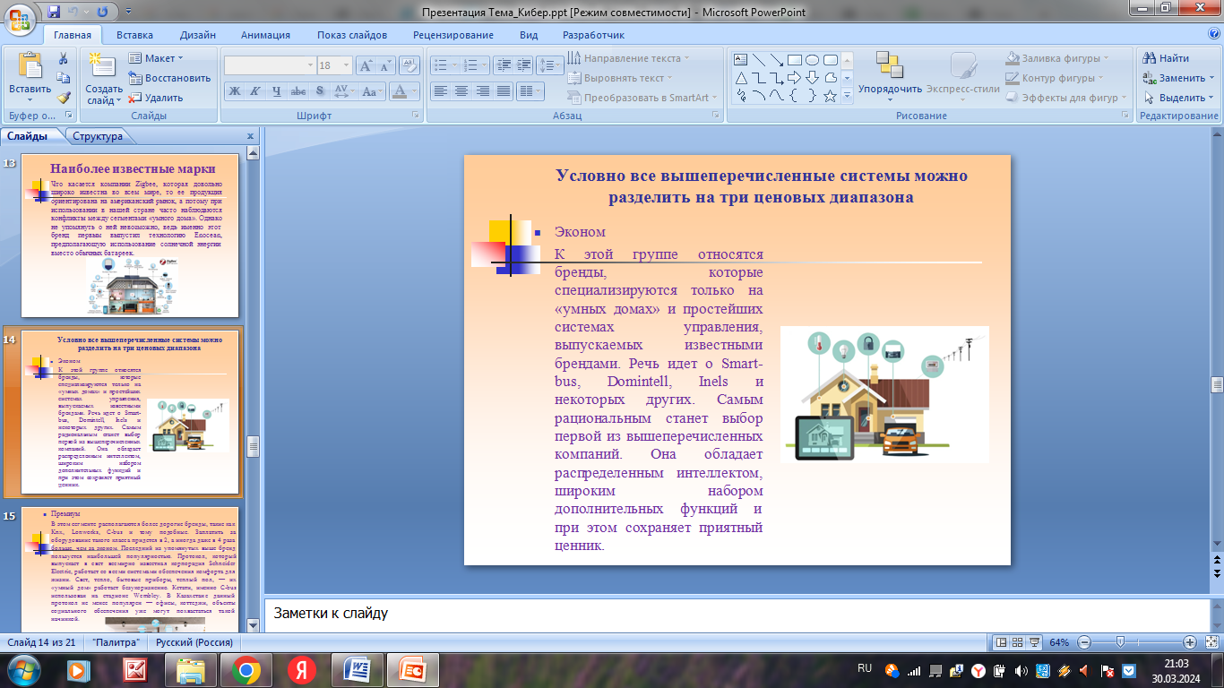The width and height of the screenshot is (1224, 688).
Task: Toggle italic К formatting
Action: pos(255,90)
